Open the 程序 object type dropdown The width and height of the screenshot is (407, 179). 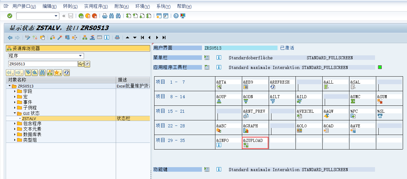tap(80, 56)
